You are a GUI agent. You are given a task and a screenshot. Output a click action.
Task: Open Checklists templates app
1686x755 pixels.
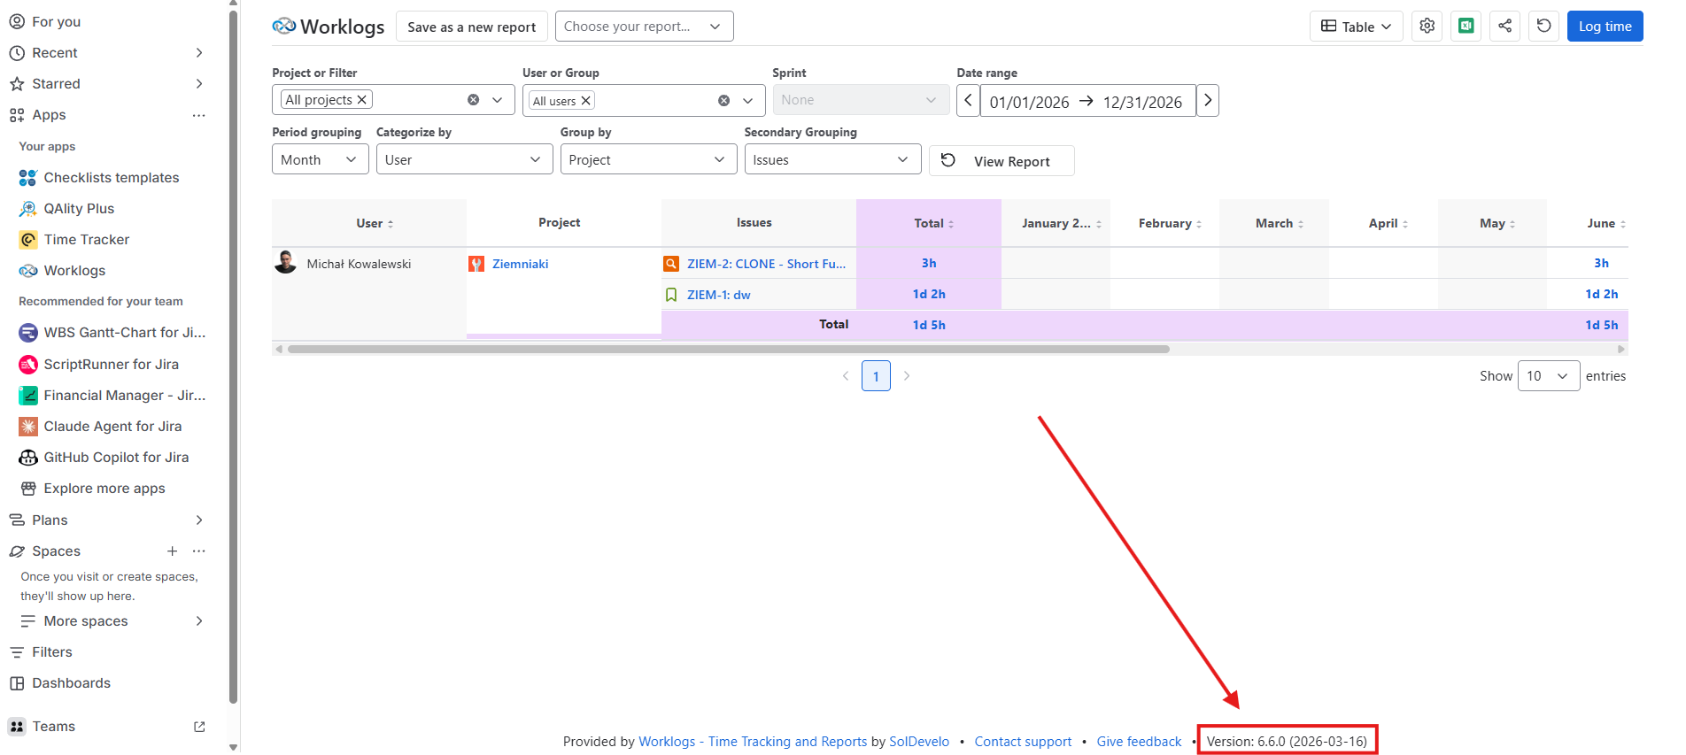(112, 178)
